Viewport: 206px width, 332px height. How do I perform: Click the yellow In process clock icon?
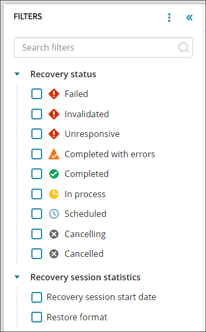tap(54, 194)
